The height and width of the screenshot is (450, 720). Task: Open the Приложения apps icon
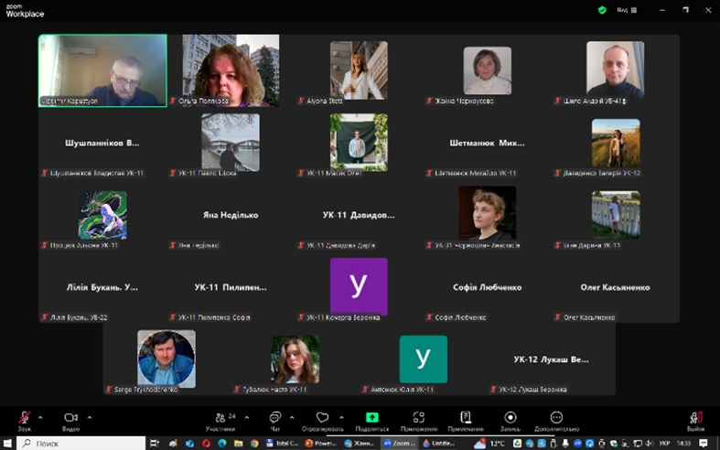coord(418,420)
